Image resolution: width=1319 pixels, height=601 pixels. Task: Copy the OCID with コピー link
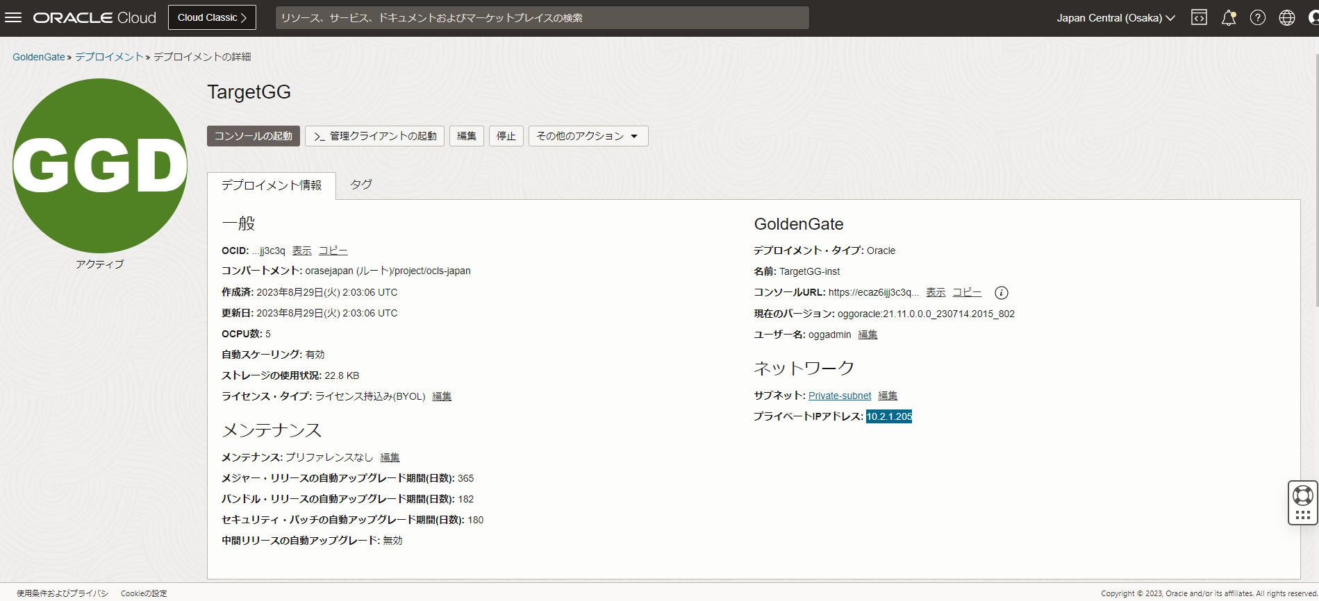click(333, 251)
